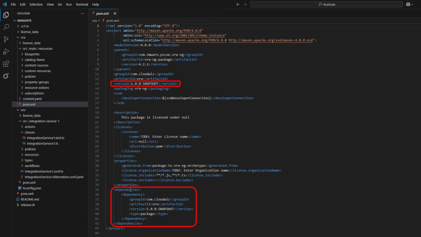The width and height of the screenshot is (421, 237).
Task: Open IntegrationService1.test.ts file
Action: (44, 138)
